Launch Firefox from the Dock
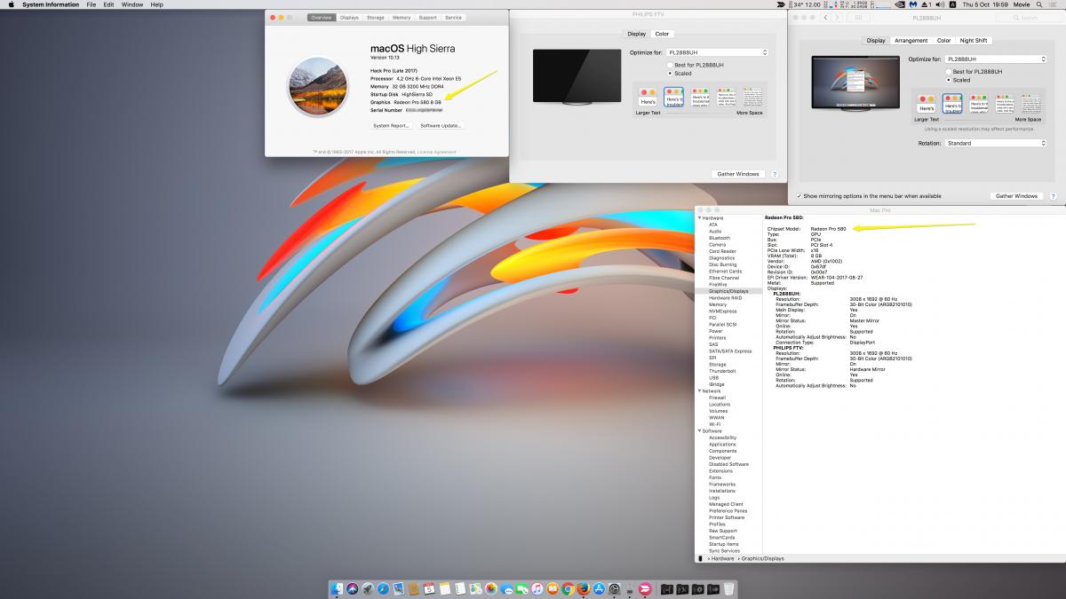This screenshot has width=1066, height=599. (584, 588)
